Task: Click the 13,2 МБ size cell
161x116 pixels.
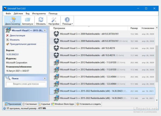Action: point(134,34)
